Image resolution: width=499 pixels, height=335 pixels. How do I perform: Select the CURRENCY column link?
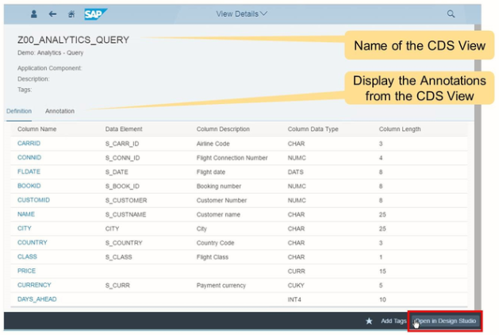point(34,285)
